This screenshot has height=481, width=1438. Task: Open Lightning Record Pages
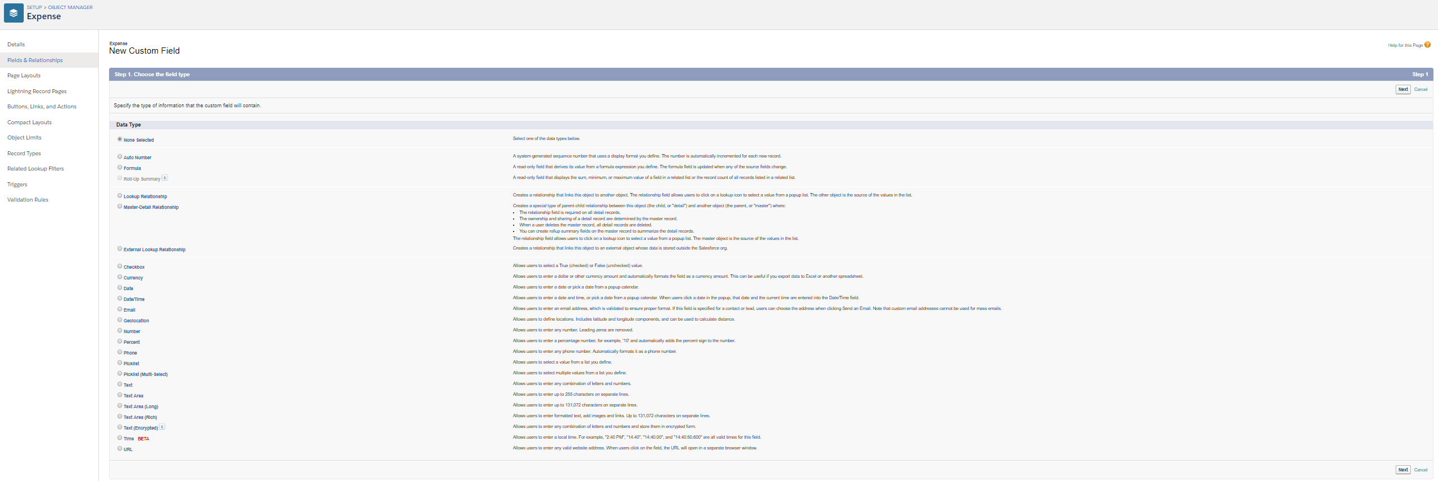37,91
